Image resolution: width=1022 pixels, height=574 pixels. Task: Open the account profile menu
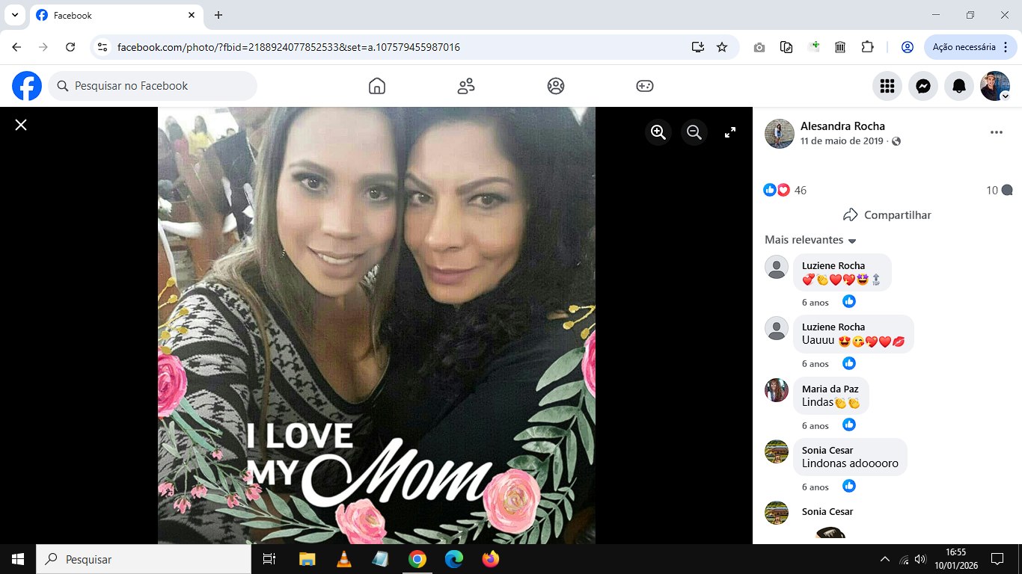(995, 86)
